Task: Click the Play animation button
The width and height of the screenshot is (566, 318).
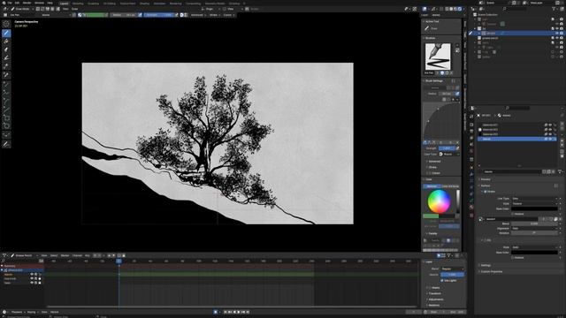Action: pyautogui.click(x=239, y=312)
